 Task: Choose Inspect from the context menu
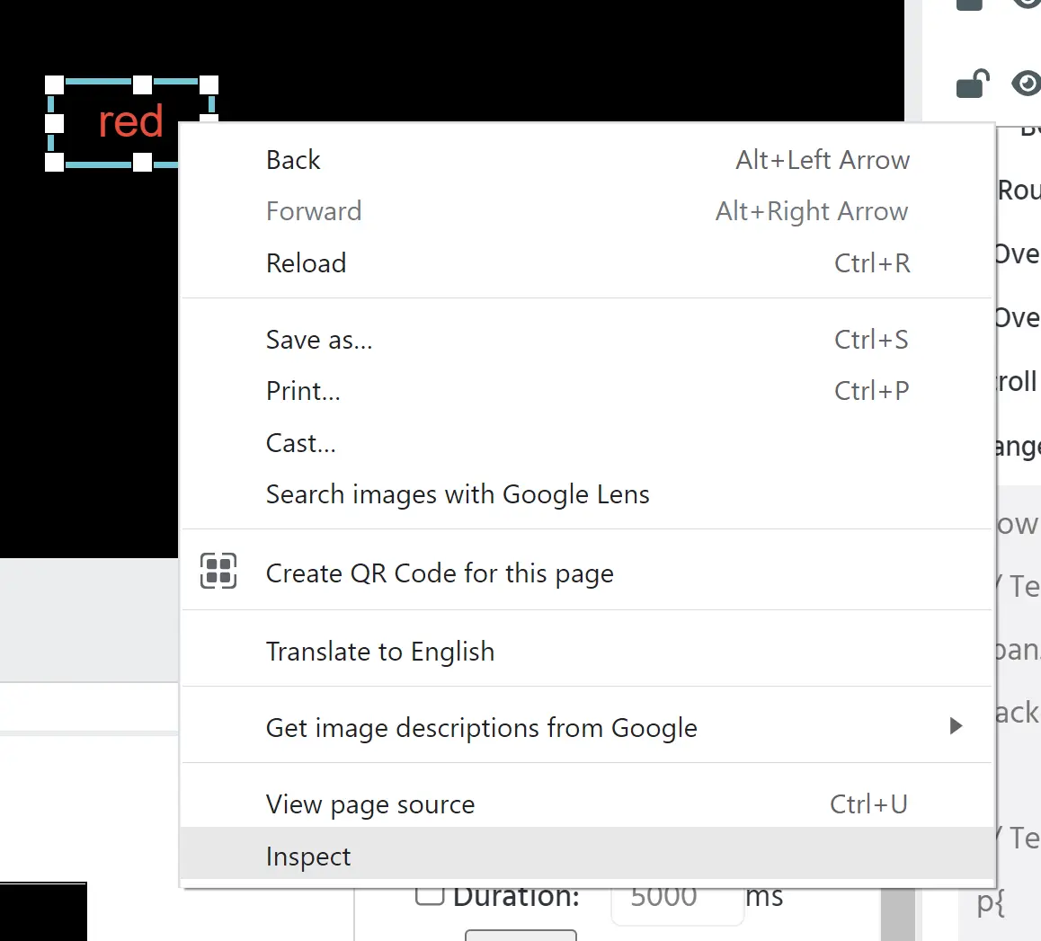point(308,857)
